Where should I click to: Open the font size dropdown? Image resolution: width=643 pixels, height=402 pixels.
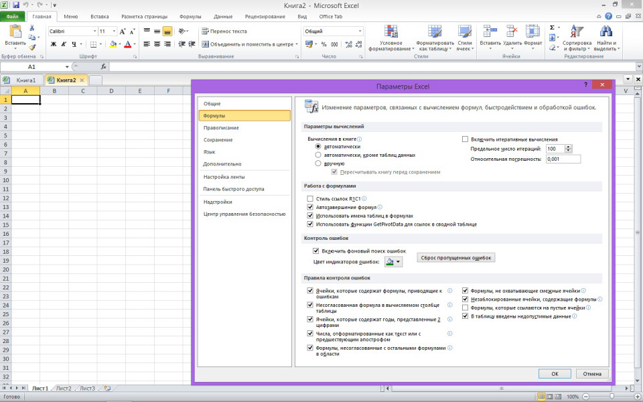(114, 31)
